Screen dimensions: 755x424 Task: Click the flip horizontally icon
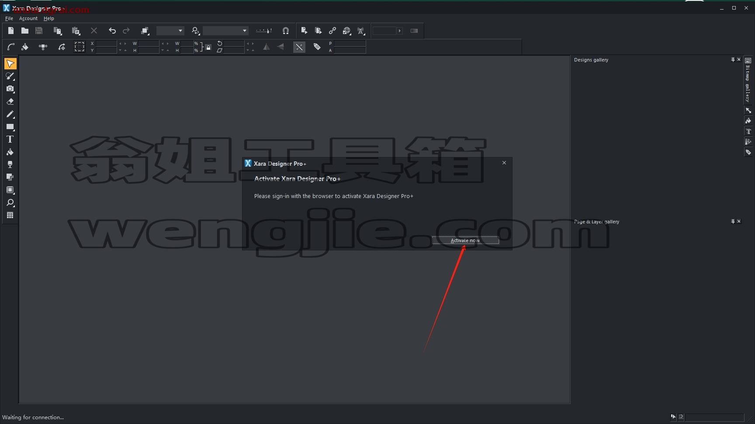pos(267,47)
